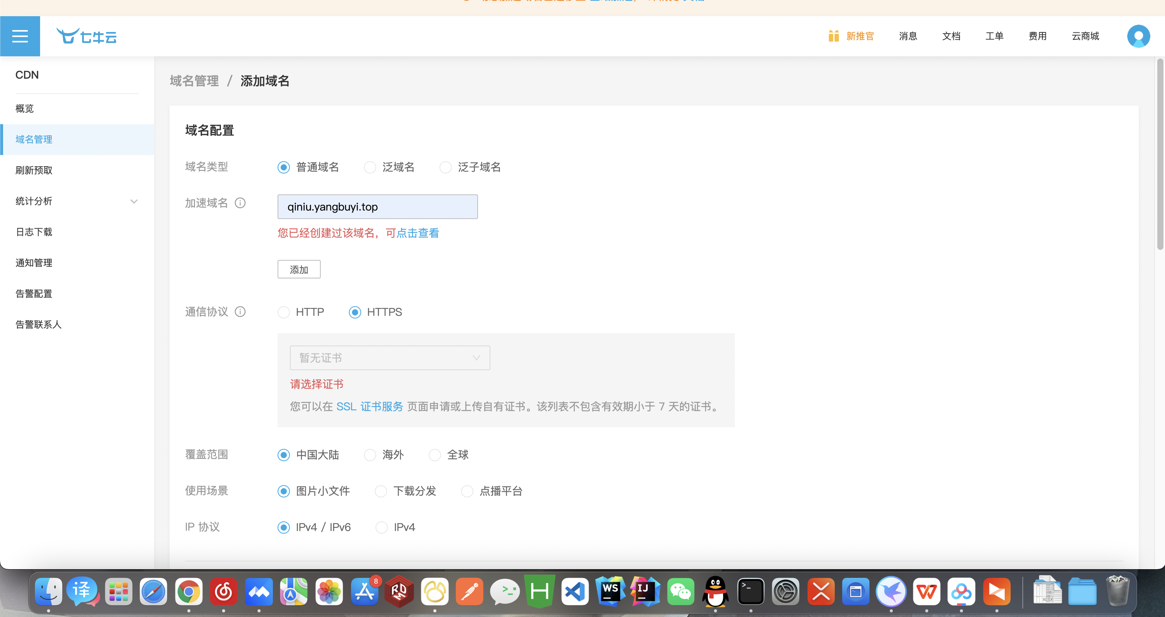Click the 加速域名 input field

(378, 207)
